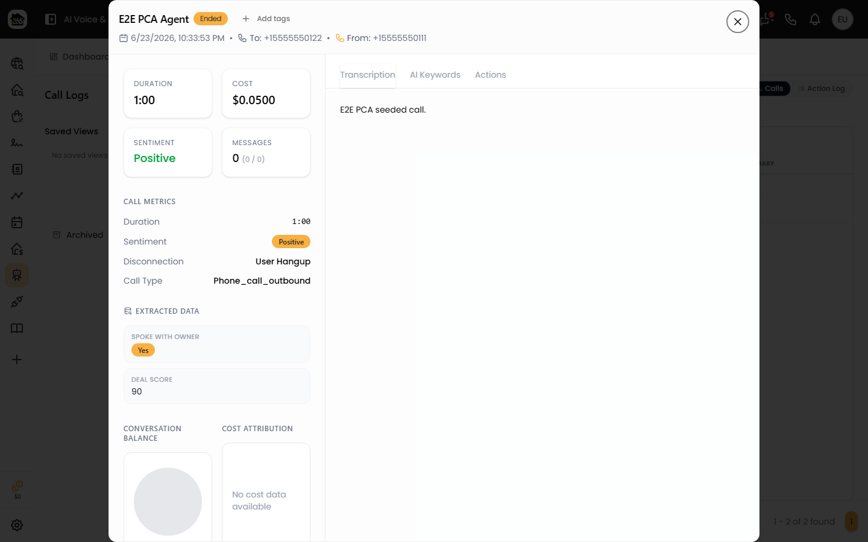Click the phone dialer icon in header
868x542 pixels.
(791, 19)
